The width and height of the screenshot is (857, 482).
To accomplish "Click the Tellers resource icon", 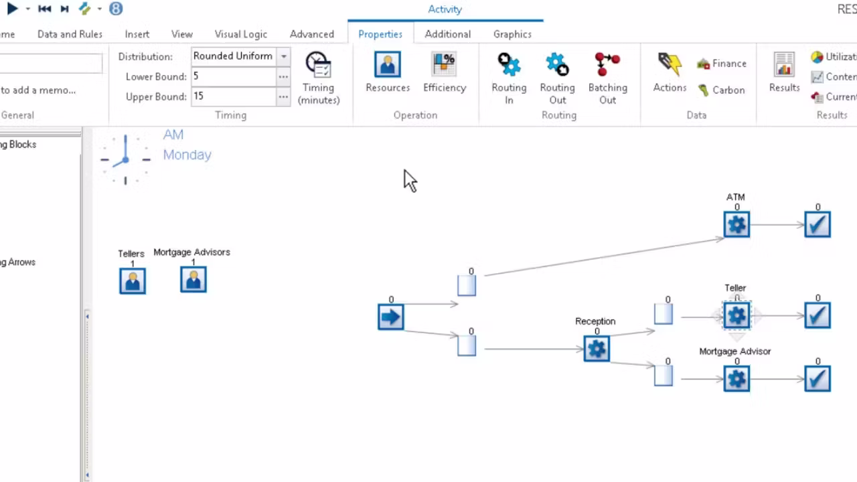I will tap(133, 280).
